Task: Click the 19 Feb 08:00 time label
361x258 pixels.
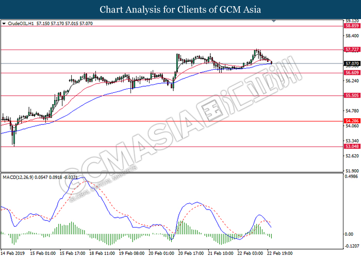Action: tap(132, 253)
